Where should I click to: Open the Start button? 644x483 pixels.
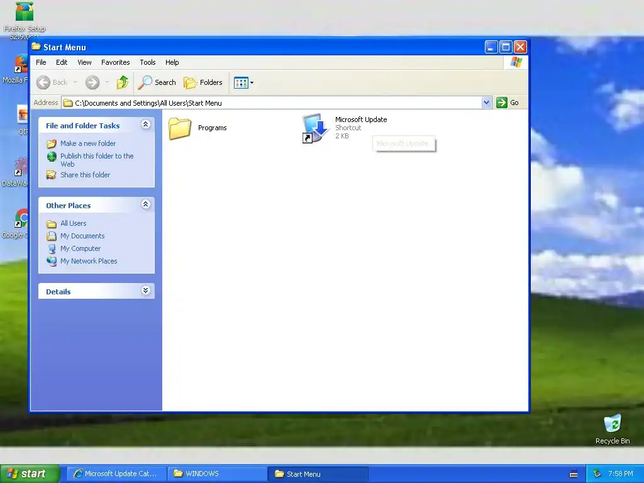tap(30, 474)
